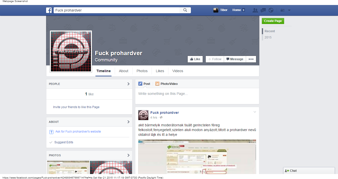
Task: Select Recent in the timeline navigation
Action: (270, 31)
